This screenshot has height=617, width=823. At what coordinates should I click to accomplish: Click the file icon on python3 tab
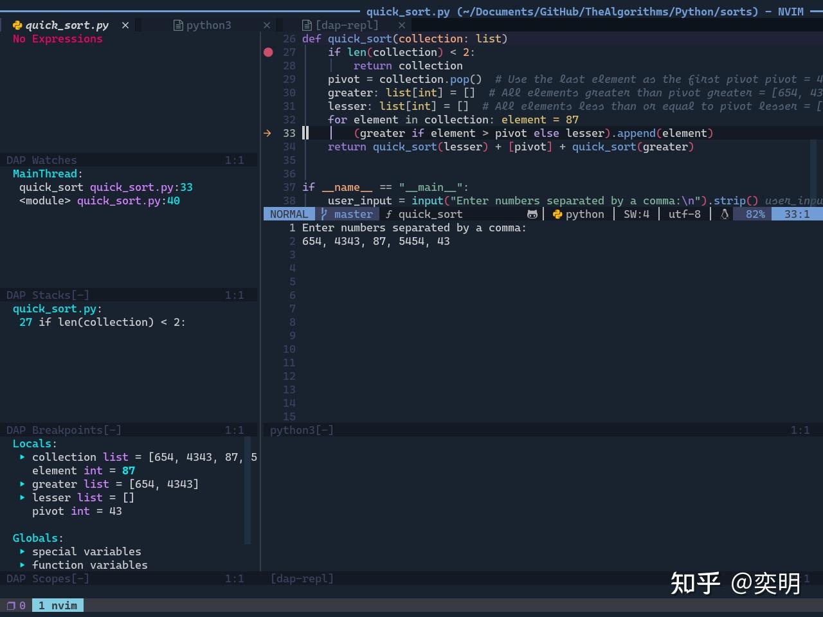point(178,25)
